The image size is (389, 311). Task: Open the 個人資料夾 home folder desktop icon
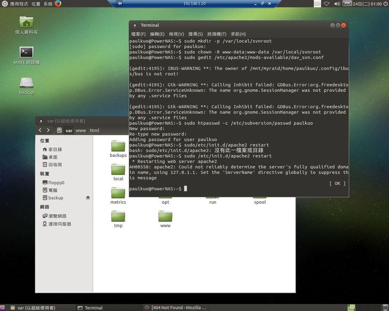point(27,23)
